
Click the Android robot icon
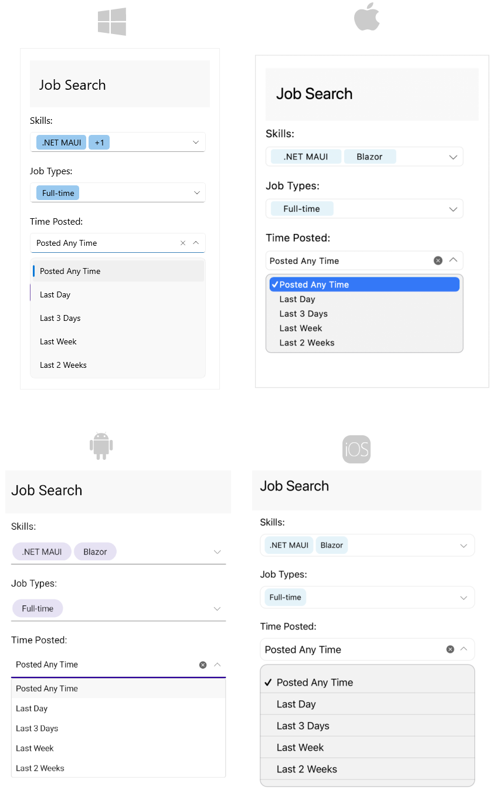(101, 446)
